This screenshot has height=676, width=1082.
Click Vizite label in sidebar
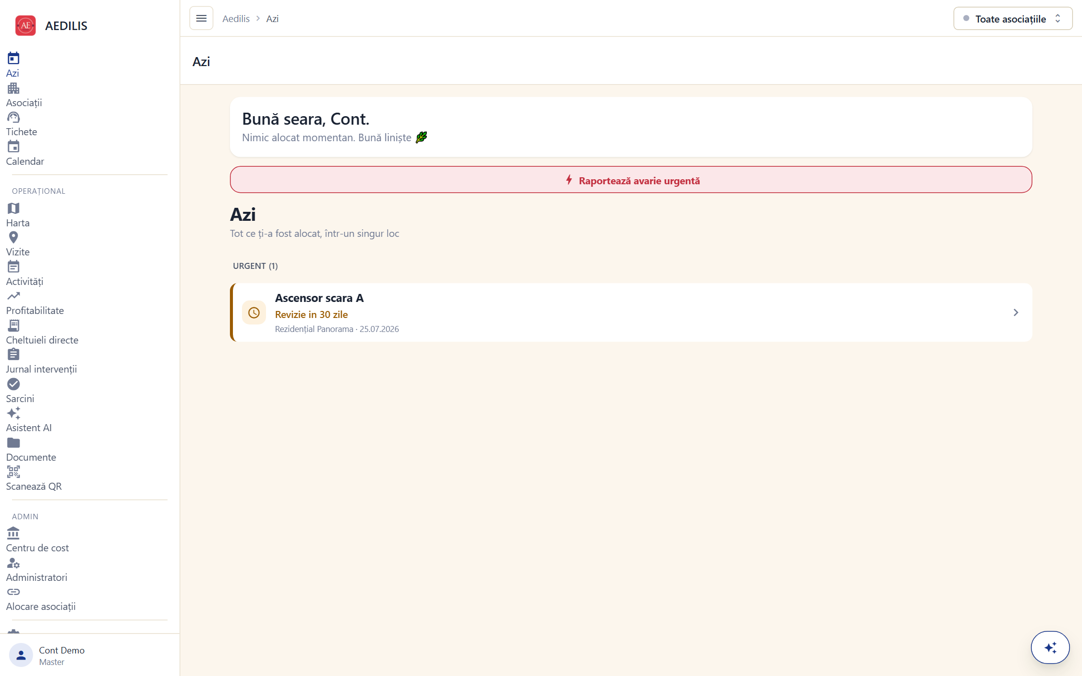click(x=18, y=252)
